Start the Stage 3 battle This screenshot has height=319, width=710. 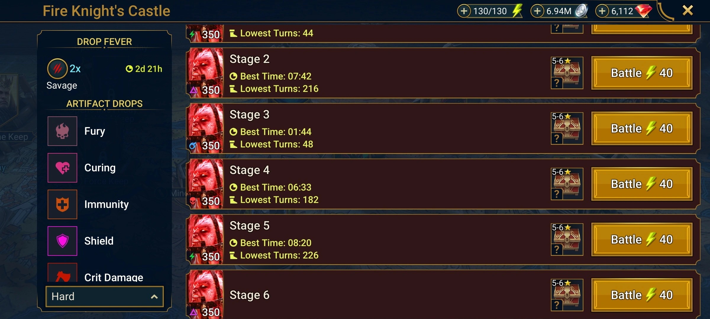642,128
